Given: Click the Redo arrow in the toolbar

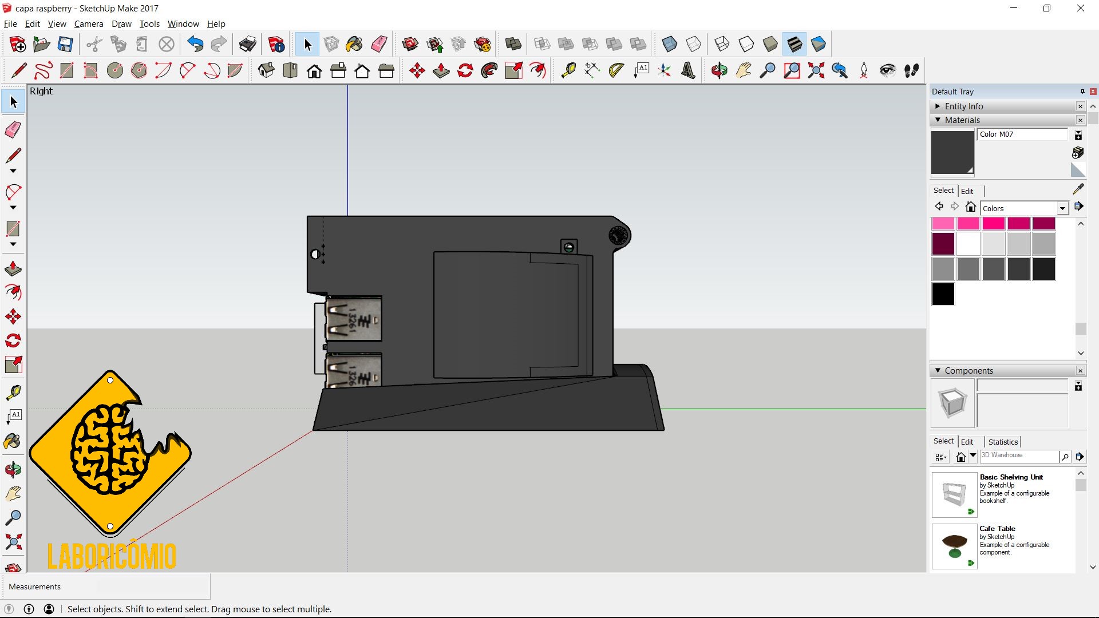Looking at the screenshot, I should click(219, 44).
